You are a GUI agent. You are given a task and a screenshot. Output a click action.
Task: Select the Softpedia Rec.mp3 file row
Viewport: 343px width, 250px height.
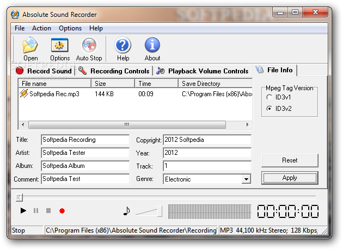(136, 94)
